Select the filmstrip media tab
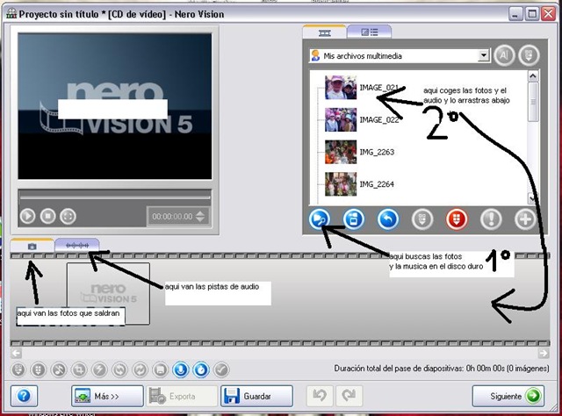Image resolution: width=562 pixels, height=416 pixels. coord(324,32)
